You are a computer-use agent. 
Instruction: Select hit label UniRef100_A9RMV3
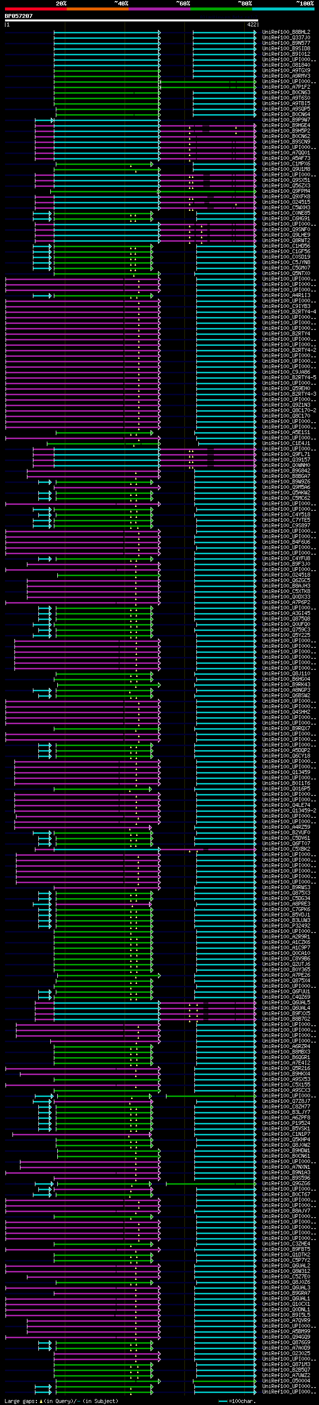(286, 76)
